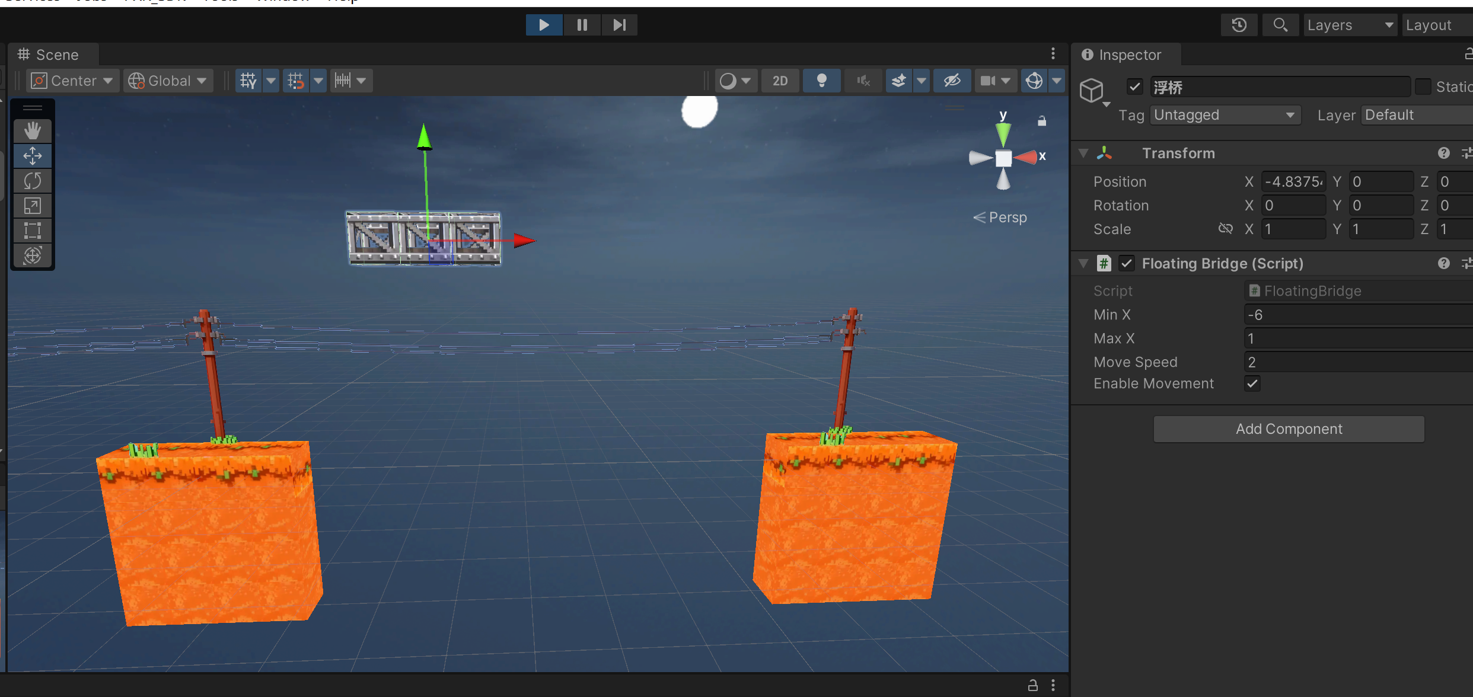
Task: Select the Rect transform tool
Action: click(x=33, y=231)
